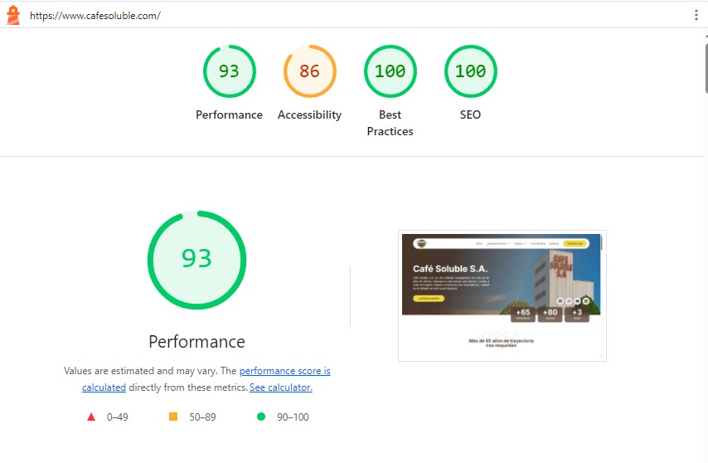The width and height of the screenshot is (708, 463).
Task: Click the 0–49 score range label
Action: (x=118, y=417)
